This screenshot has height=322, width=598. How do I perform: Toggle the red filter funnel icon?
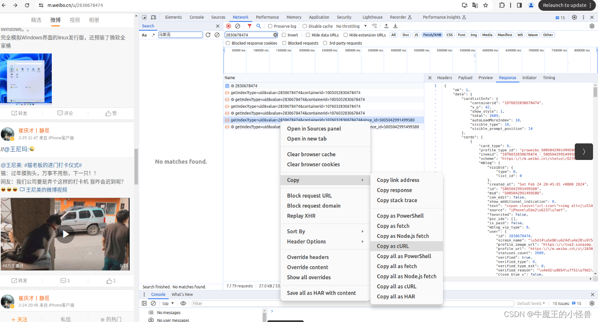249,26
